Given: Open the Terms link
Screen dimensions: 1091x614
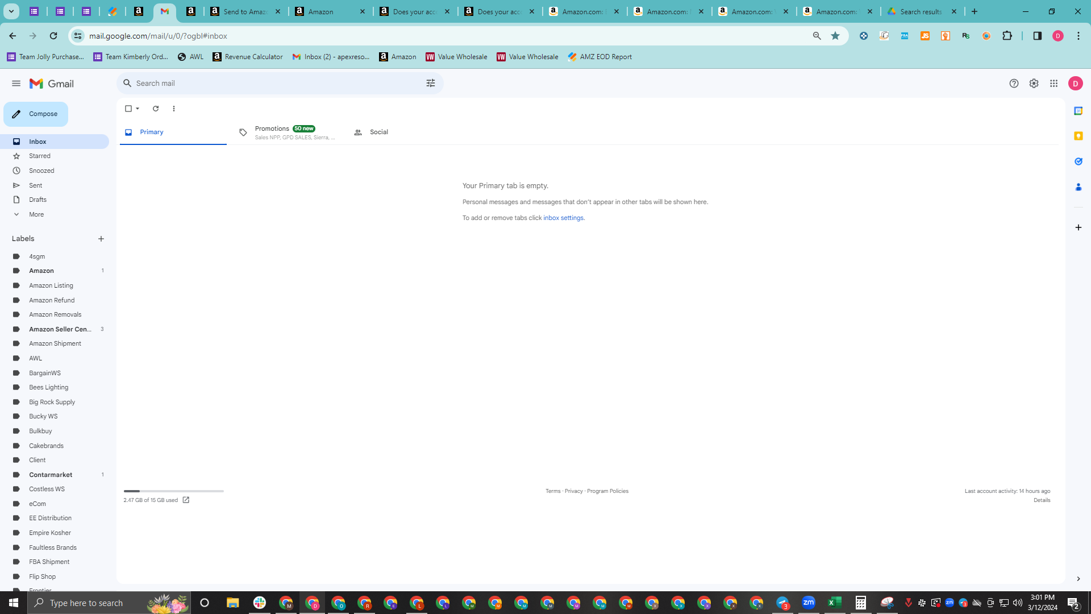Looking at the screenshot, I should coord(552,491).
